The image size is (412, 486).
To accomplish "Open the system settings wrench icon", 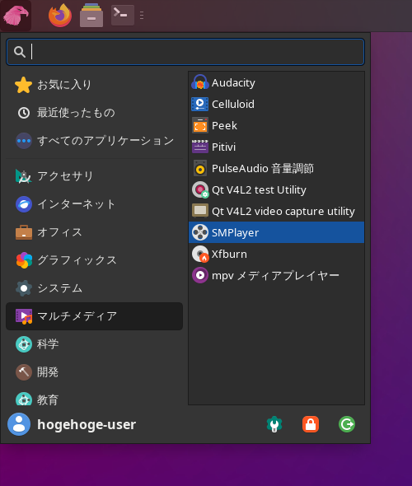I will [274, 424].
